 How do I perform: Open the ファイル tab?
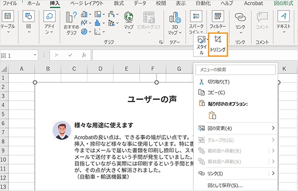click(10, 3)
